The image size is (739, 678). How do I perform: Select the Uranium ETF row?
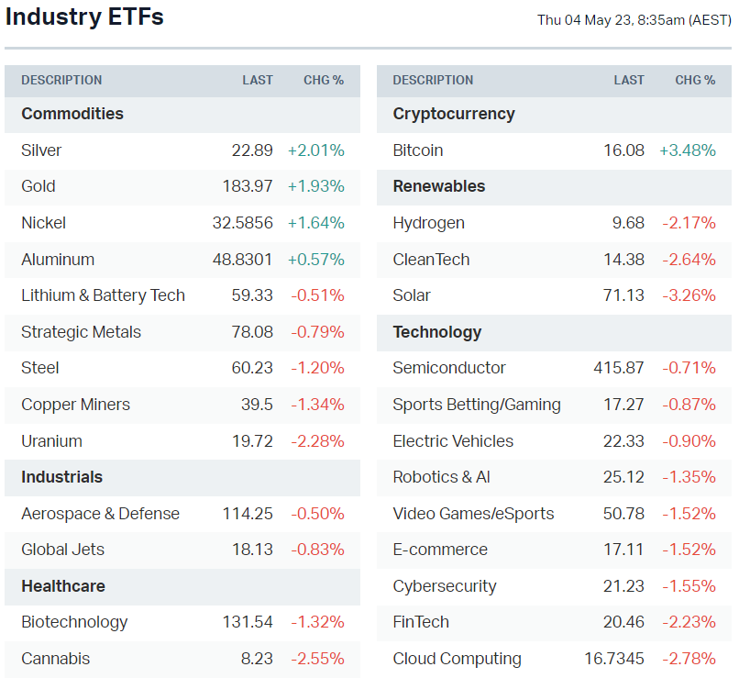51,441
